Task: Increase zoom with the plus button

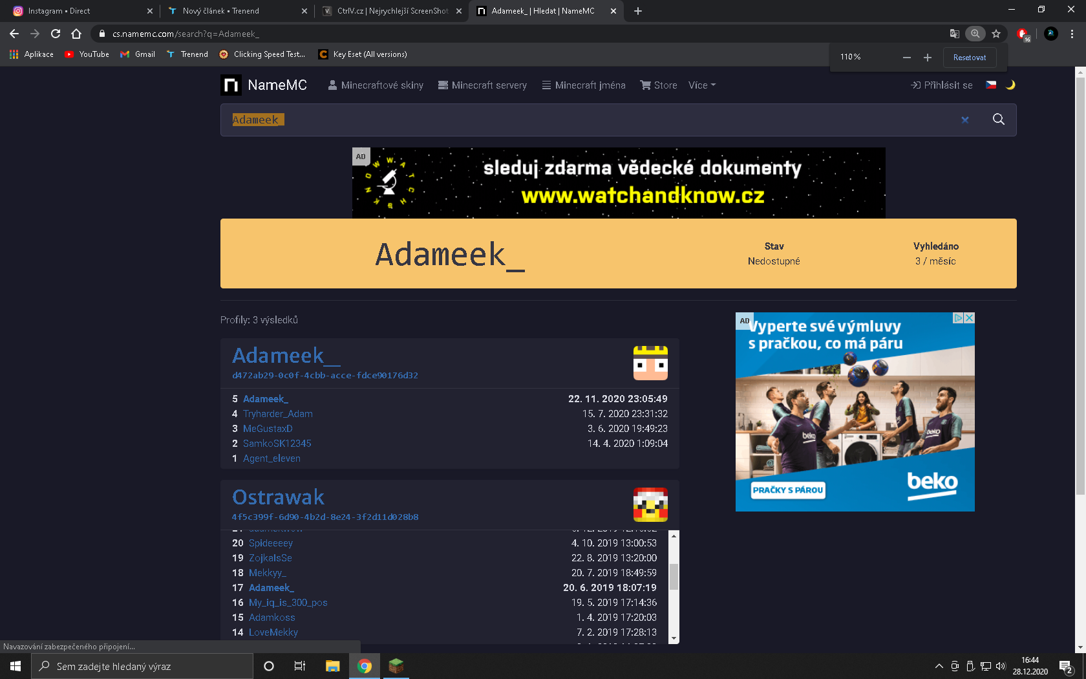Action: coord(927,58)
